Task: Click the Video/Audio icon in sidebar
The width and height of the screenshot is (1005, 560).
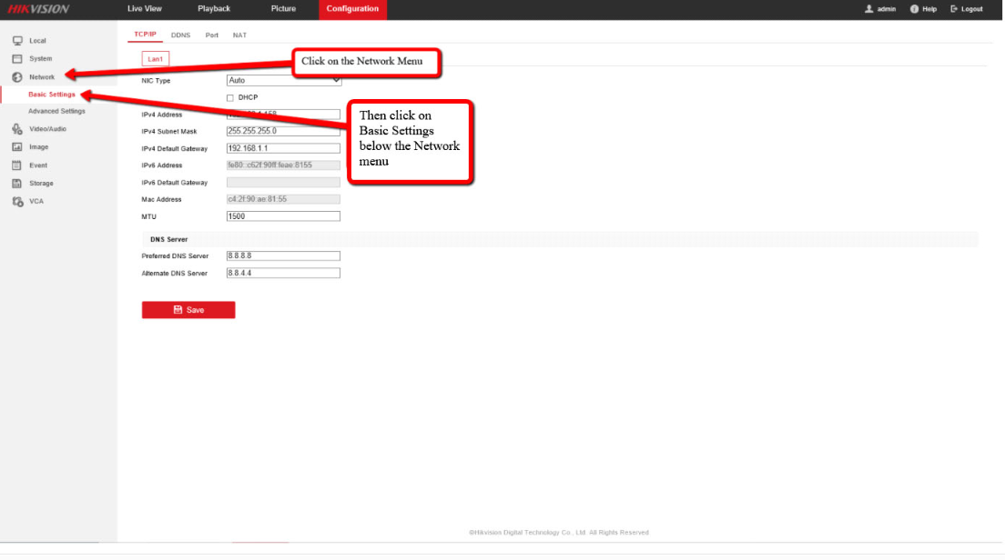Action: pyautogui.click(x=16, y=129)
